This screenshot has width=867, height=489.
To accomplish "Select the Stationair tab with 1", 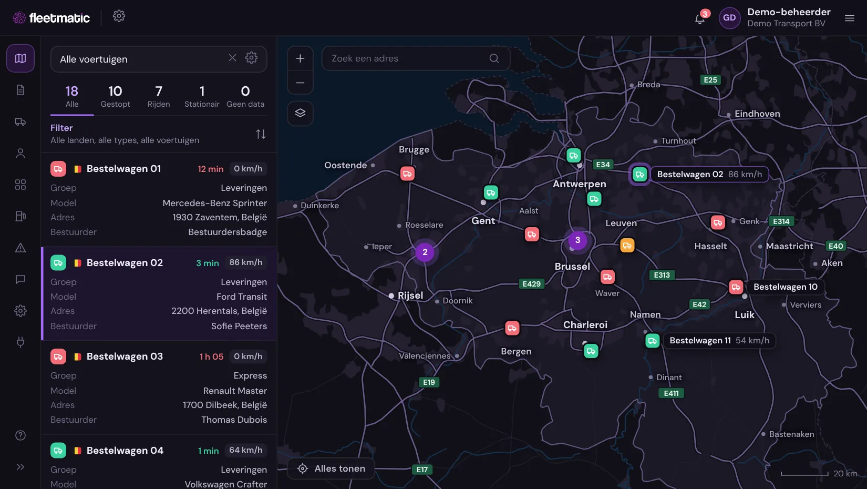I will pos(202,97).
